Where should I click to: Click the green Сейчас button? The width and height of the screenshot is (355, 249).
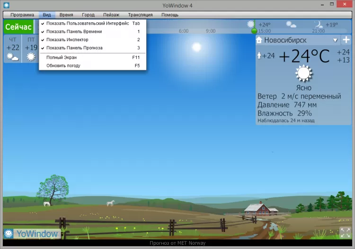(18, 27)
